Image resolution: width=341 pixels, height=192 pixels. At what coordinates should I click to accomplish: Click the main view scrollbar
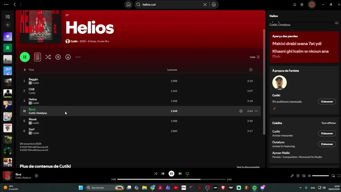264,81
